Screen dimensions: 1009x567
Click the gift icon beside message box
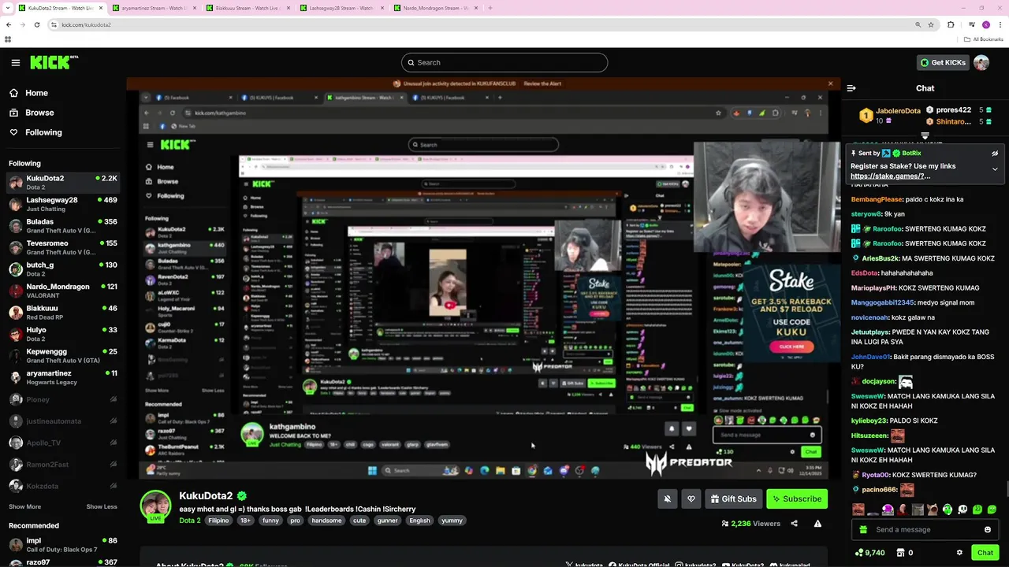tap(863, 529)
